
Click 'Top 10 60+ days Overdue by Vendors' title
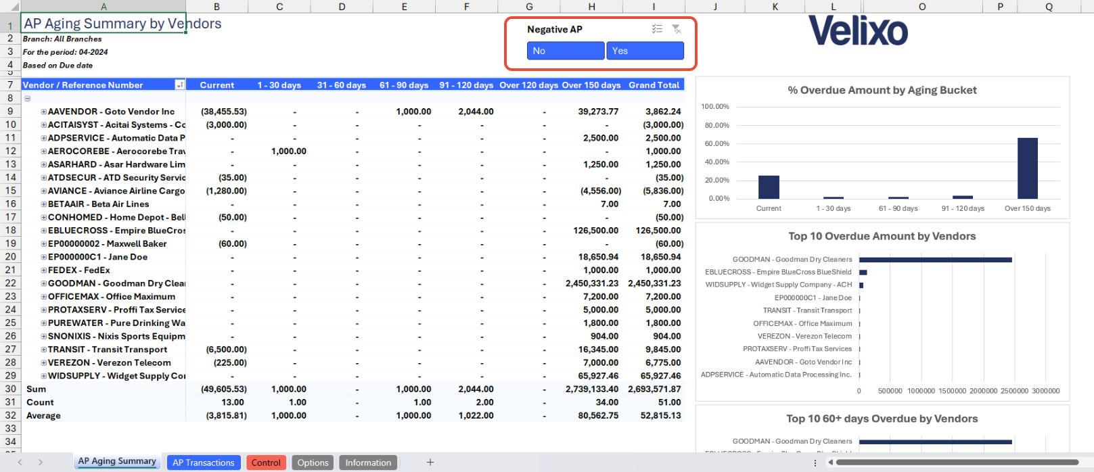point(882,419)
